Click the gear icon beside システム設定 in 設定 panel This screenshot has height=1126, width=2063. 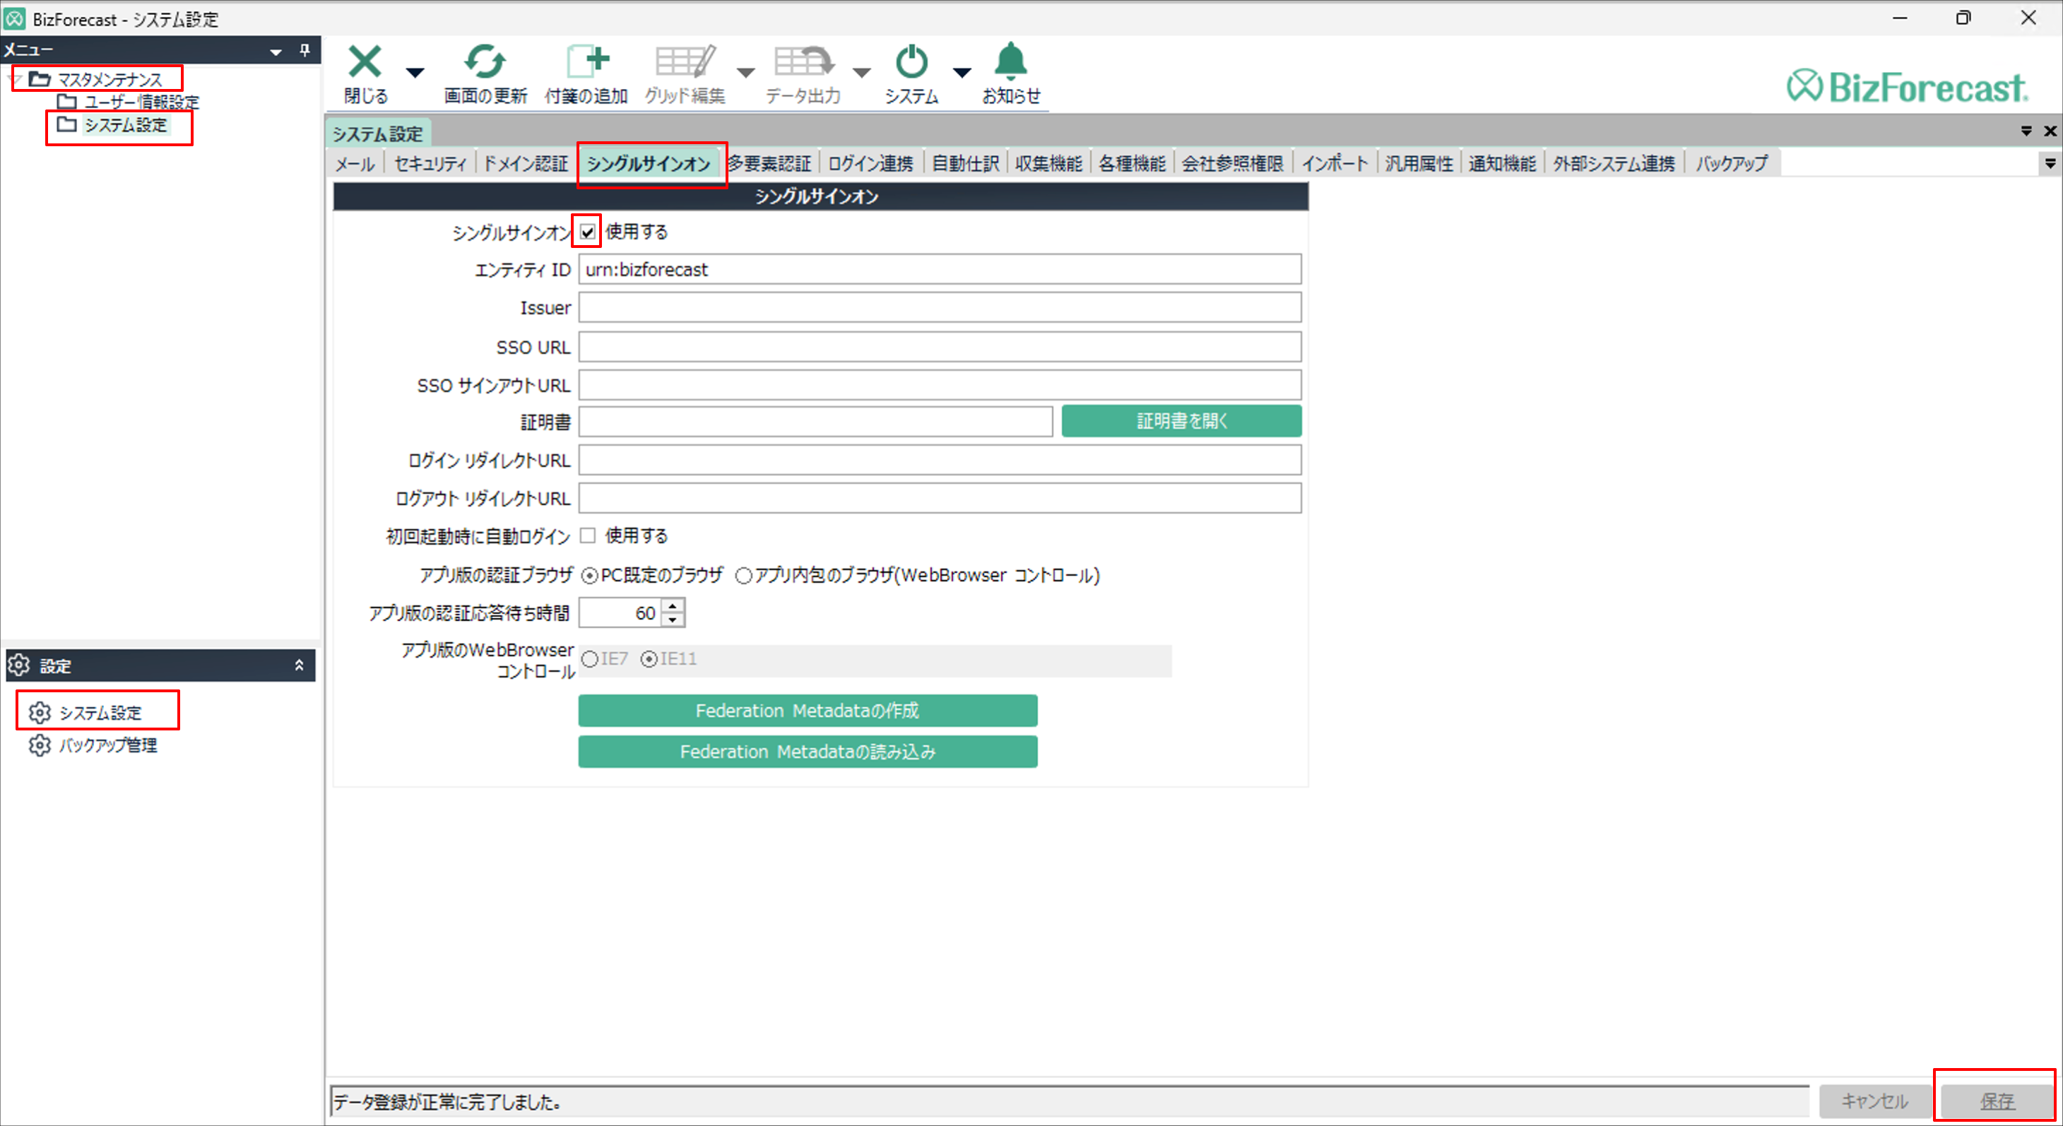click(40, 712)
